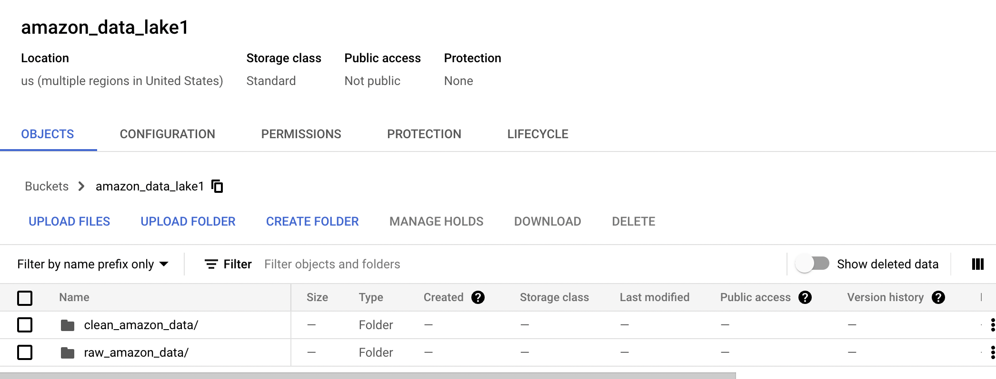This screenshot has height=379, width=996.
Task: Switch to the Permissions tab
Action: coord(301,134)
